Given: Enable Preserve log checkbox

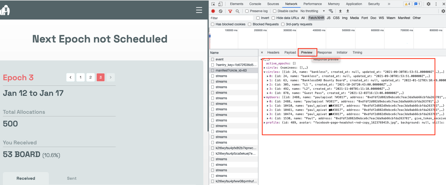Looking at the screenshot, I should click(x=247, y=11).
